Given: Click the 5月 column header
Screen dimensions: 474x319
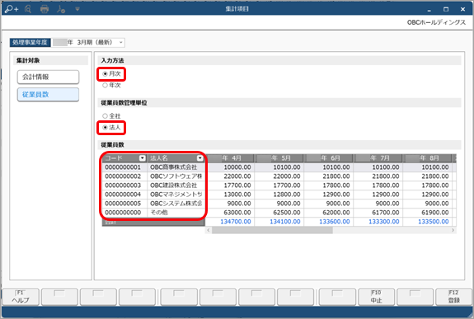Looking at the screenshot, I should [279, 158].
